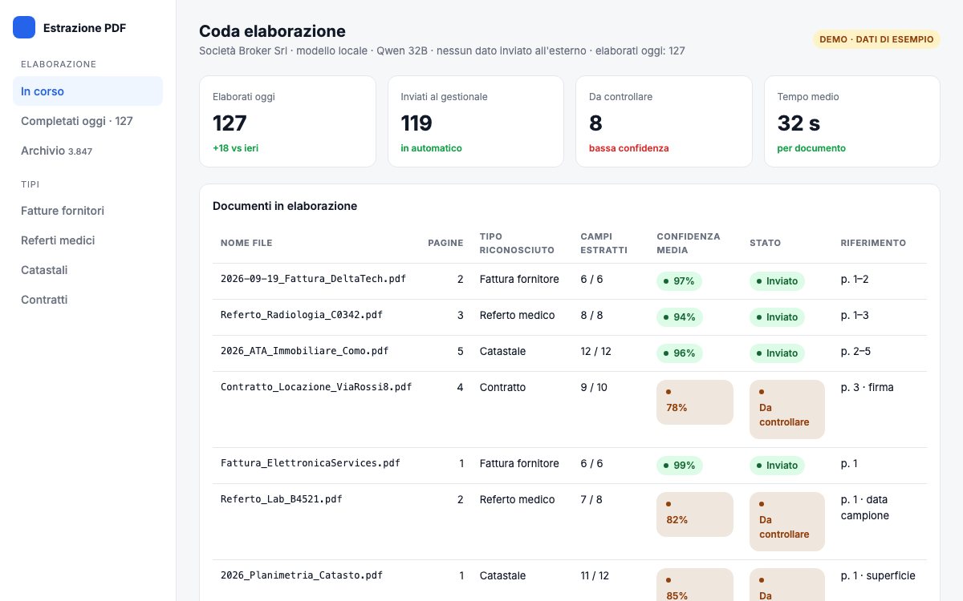Click the +18 vs ieri text
This screenshot has height=601, width=963.
coord(235,148)
